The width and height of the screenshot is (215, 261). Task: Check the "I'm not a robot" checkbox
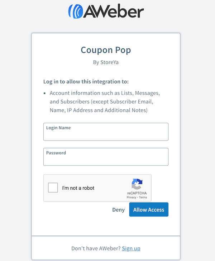(x=53, y=188)
